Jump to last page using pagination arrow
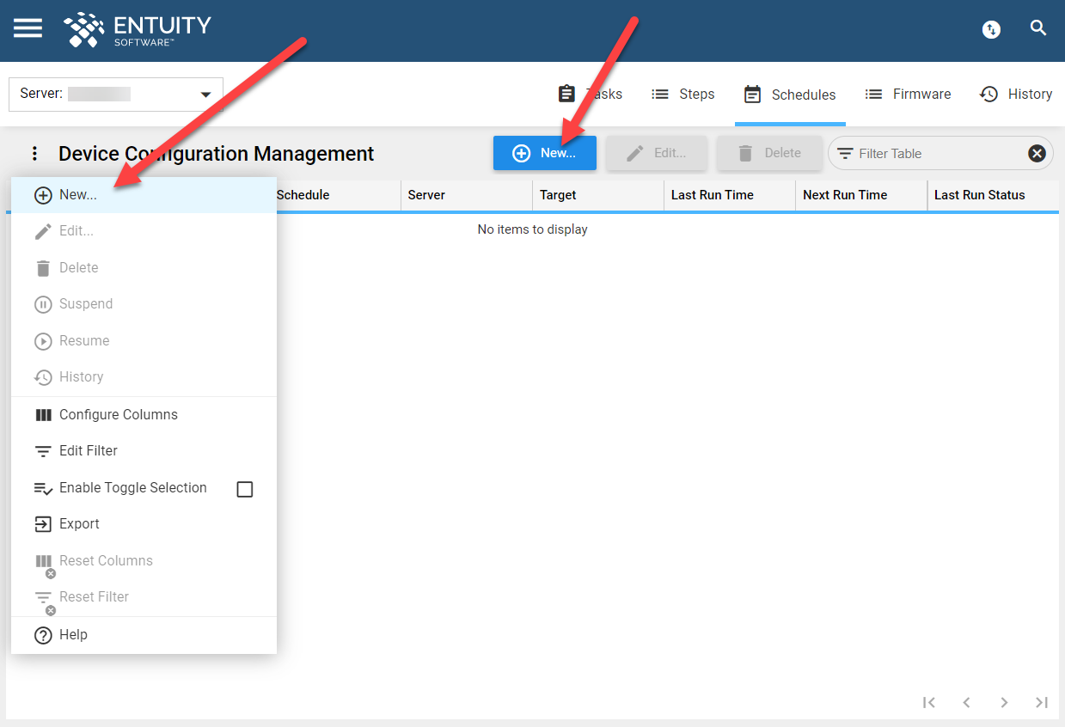The width and height of the screenshot is (1065, 727). pos(1041,702)
